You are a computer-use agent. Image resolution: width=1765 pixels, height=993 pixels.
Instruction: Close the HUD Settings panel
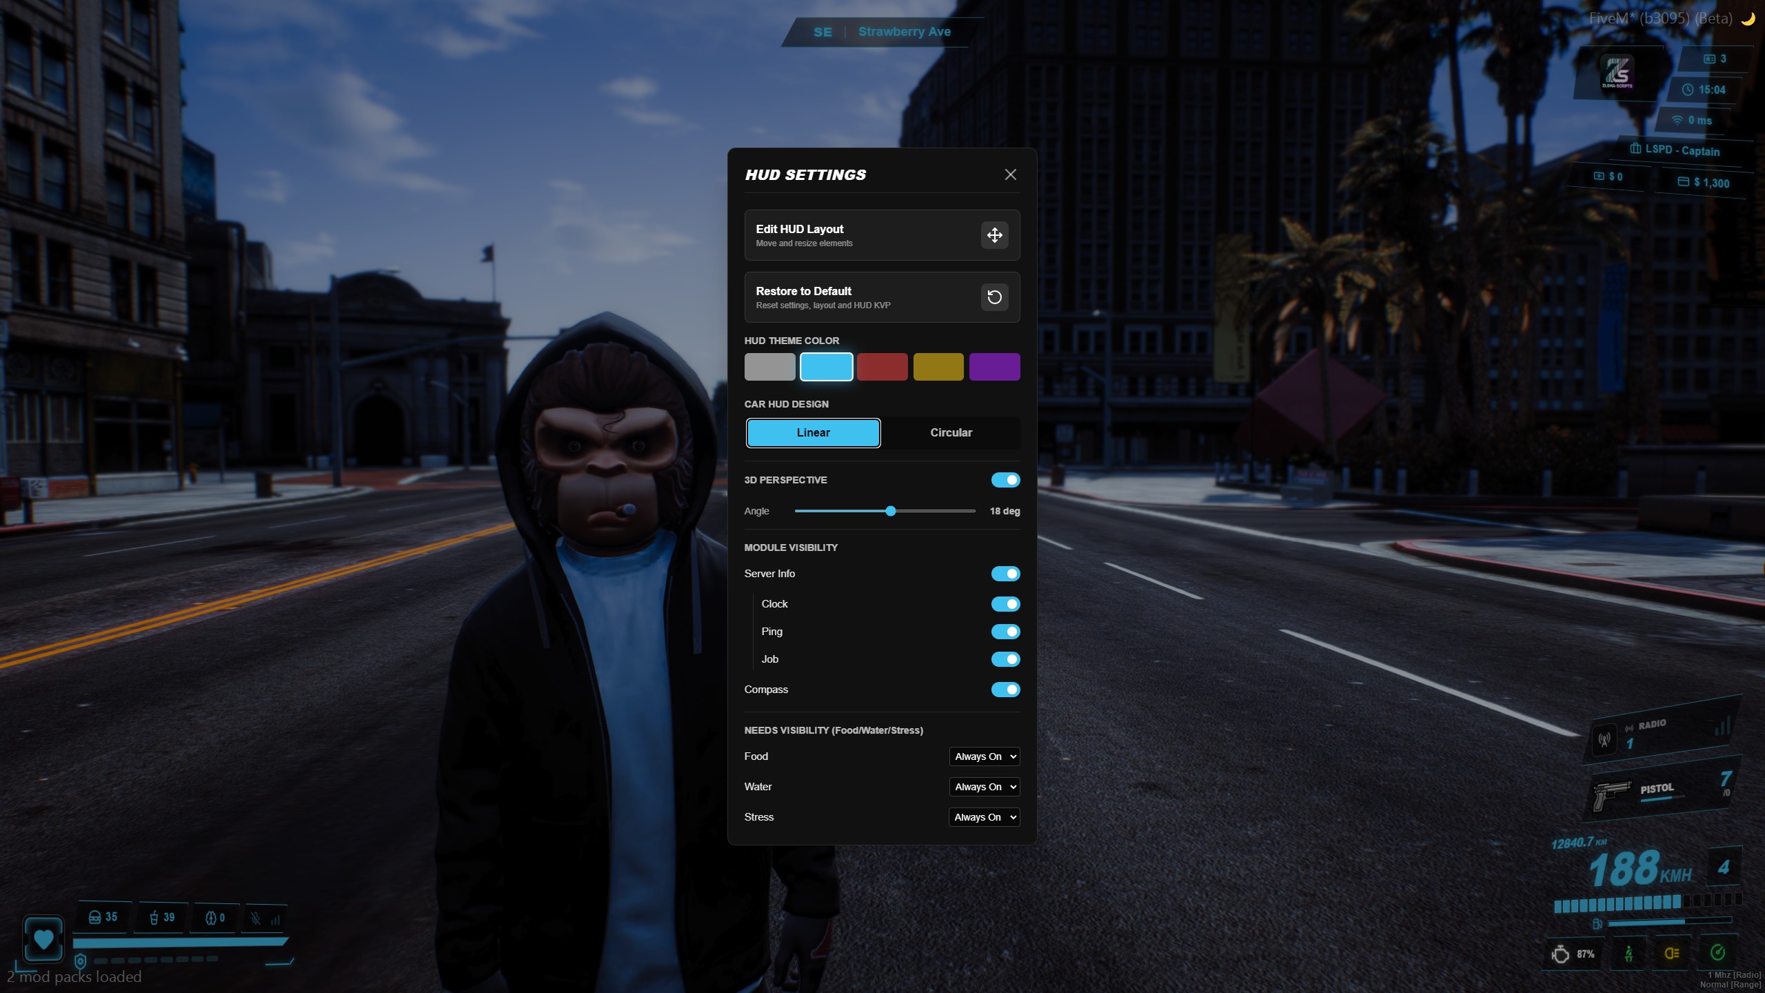tap(1010, 174)
